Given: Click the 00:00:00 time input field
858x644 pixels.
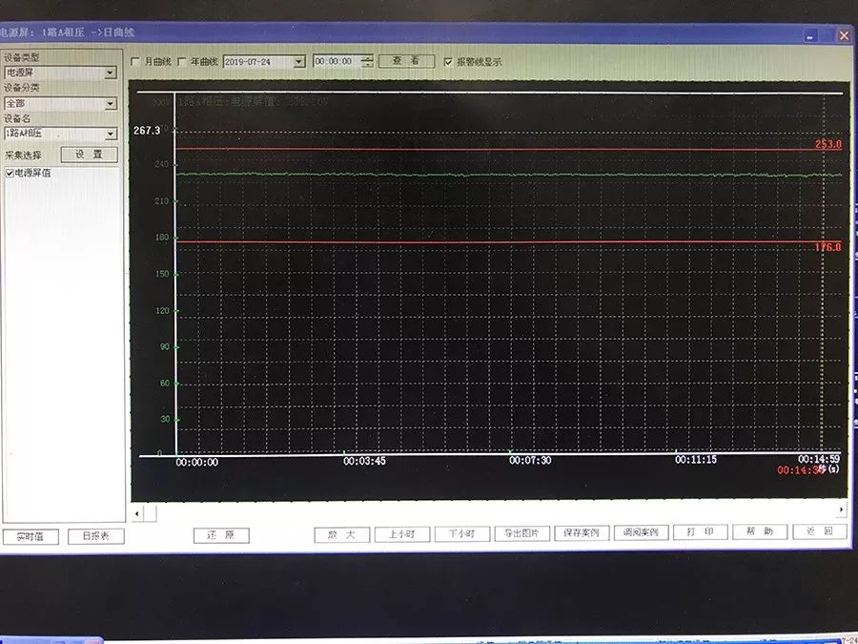Looking at the screenshot, I should pyautogui.click(x=335, y=62).
